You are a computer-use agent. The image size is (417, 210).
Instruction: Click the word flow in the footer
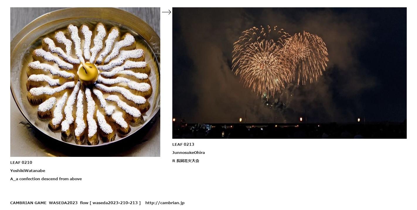[84, 203]
